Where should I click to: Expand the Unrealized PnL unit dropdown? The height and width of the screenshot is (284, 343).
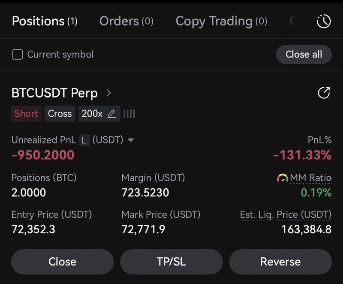tap(131, 140)
